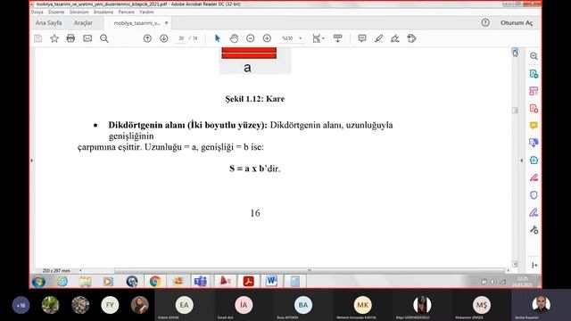
Task: Select the participant tile with initials MK
Action: (362, 305)
